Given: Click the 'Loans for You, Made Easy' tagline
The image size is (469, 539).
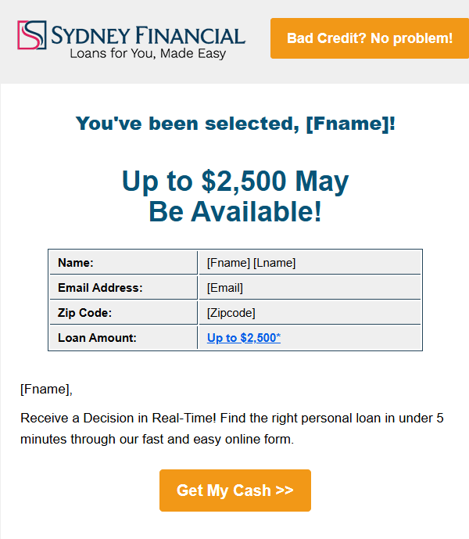Looking at the screenshot, I should tap(148, 55).
